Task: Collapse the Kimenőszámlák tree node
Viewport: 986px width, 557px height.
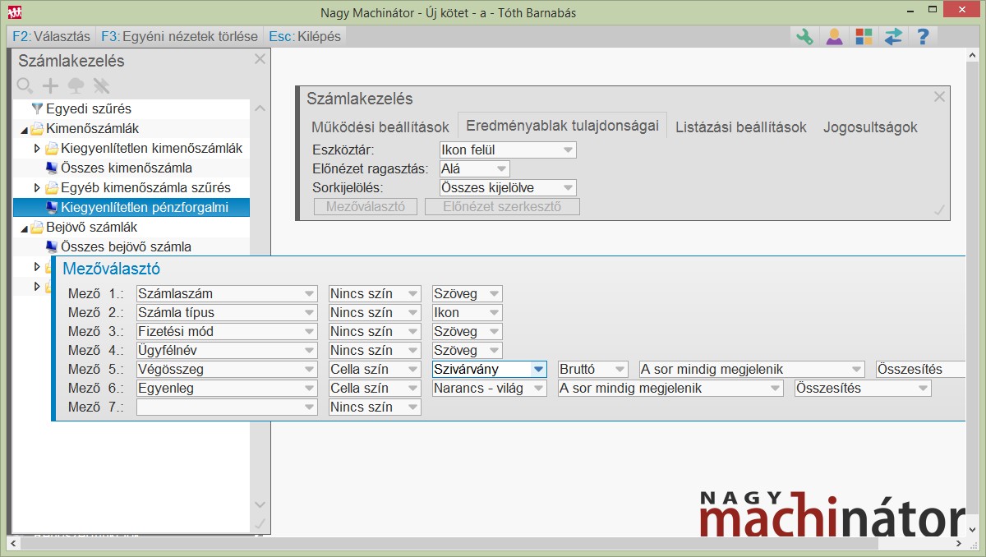Action: (24, 129)
